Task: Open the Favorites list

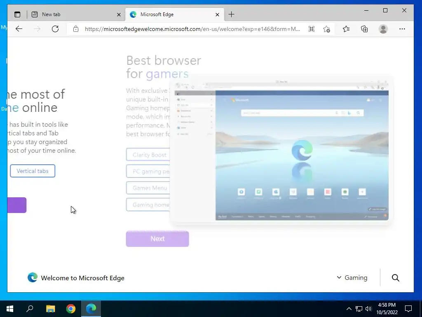Action: click(346, 29)
